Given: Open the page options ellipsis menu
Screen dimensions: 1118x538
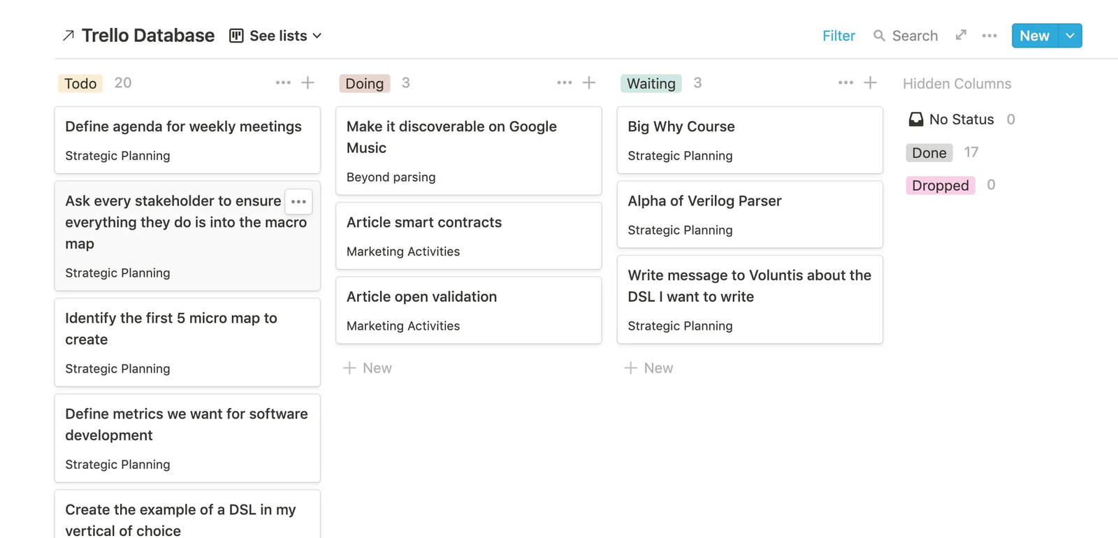Looking at the screenshot, I should coord(989,36).
